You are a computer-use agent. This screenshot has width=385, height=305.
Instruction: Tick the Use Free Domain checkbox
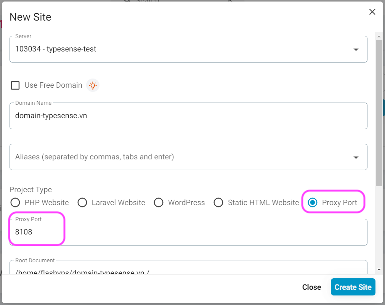point(15,85)
